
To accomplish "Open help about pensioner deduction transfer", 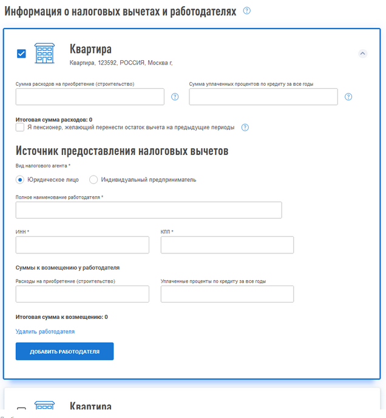I will 245,128.
